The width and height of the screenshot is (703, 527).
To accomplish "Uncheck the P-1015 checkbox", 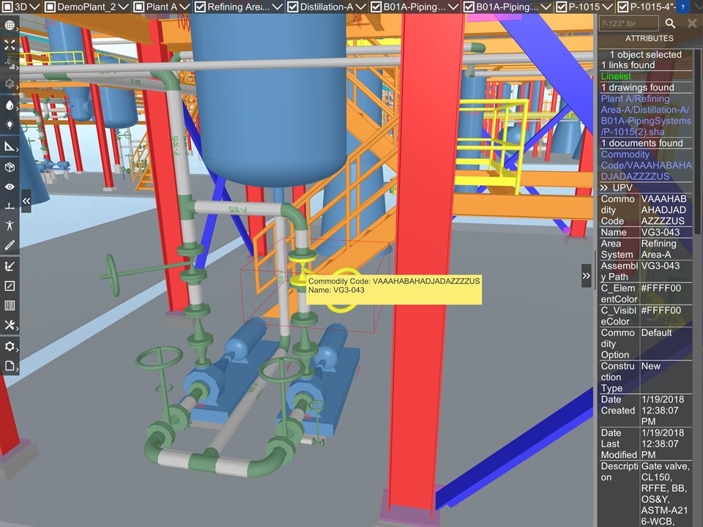I will pos(561,7).
